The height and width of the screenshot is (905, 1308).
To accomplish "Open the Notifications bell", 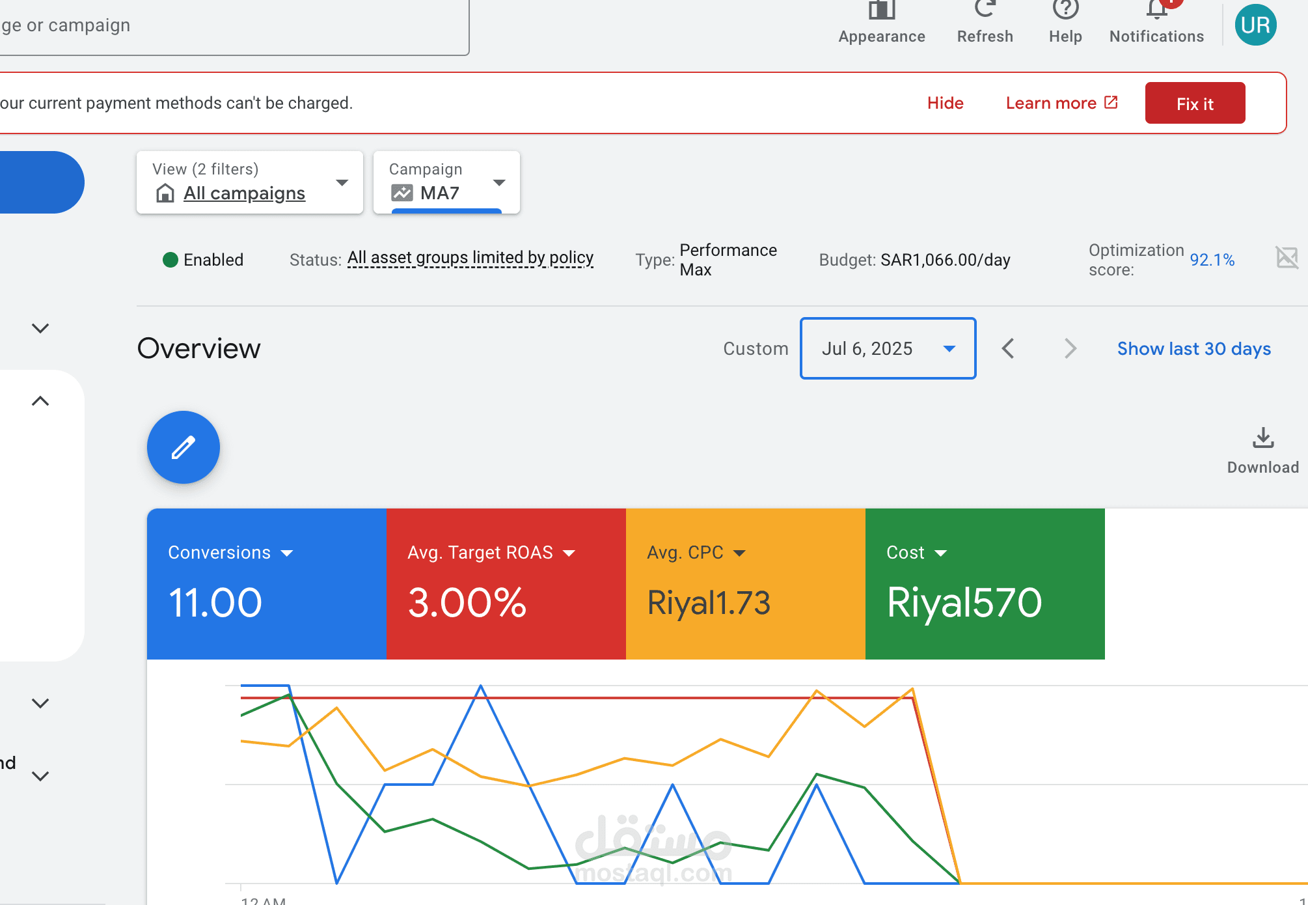I will [1157, 9].
